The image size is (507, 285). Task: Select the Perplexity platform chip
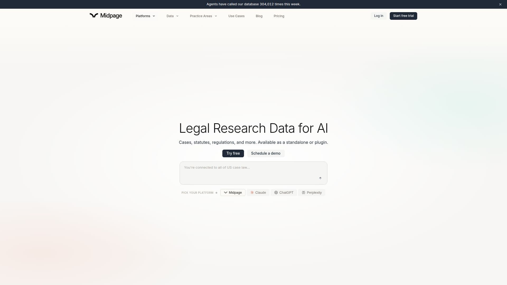(312, 193)
